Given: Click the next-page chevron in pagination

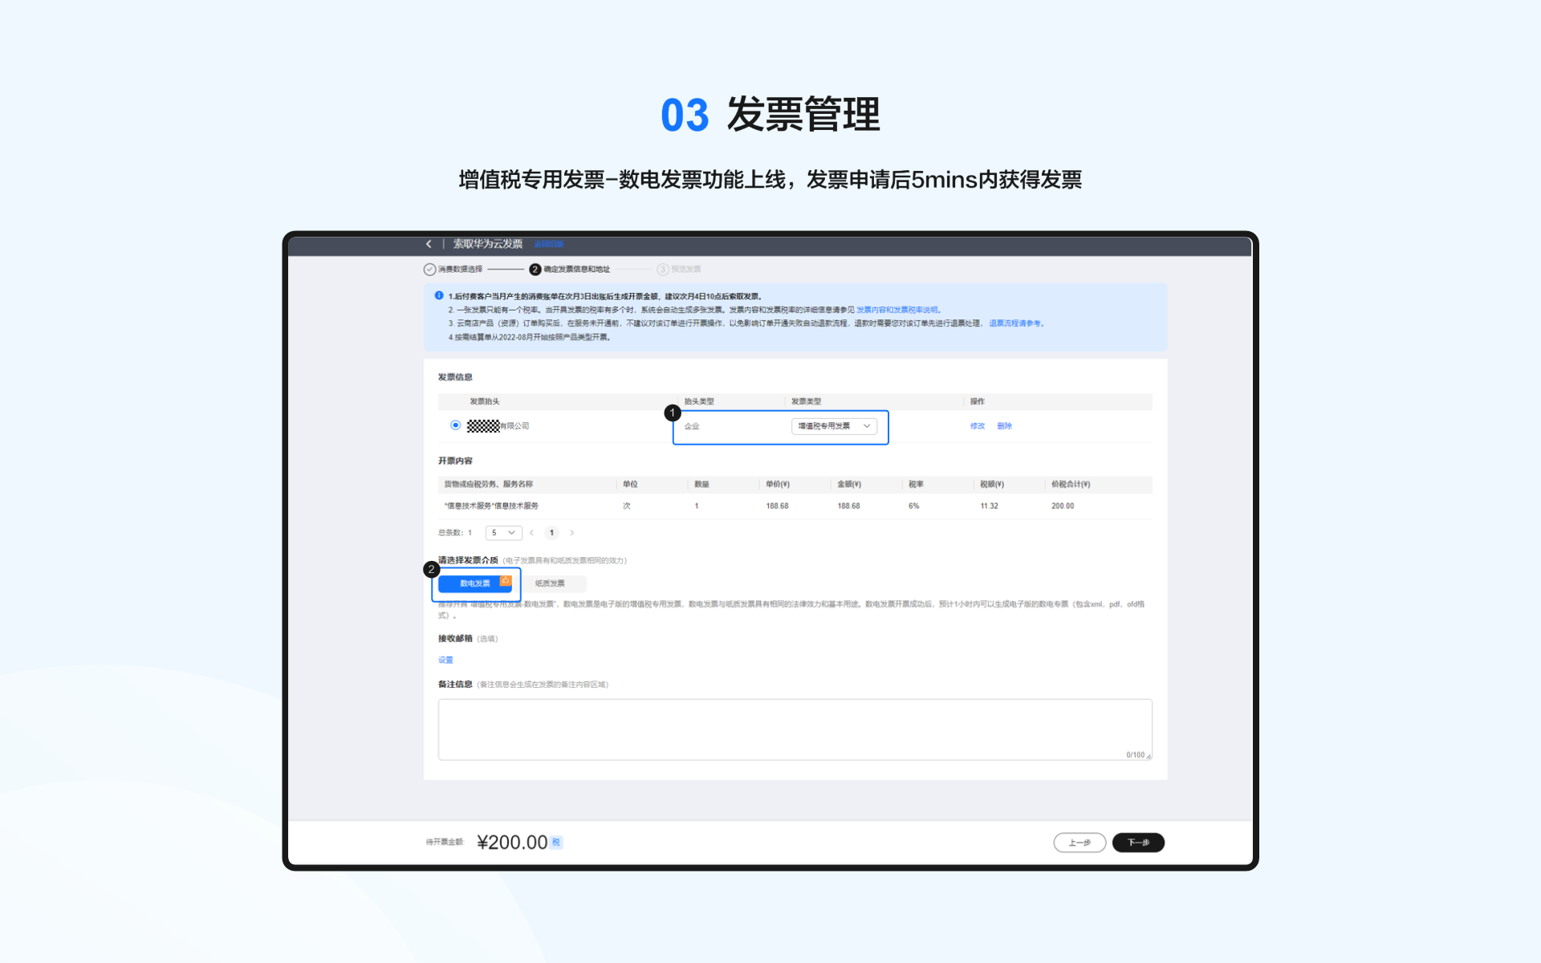Looking at the screenshot, I should click(x=572, y=532).
